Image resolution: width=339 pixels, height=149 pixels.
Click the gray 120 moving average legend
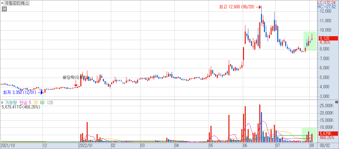[50, 103]
